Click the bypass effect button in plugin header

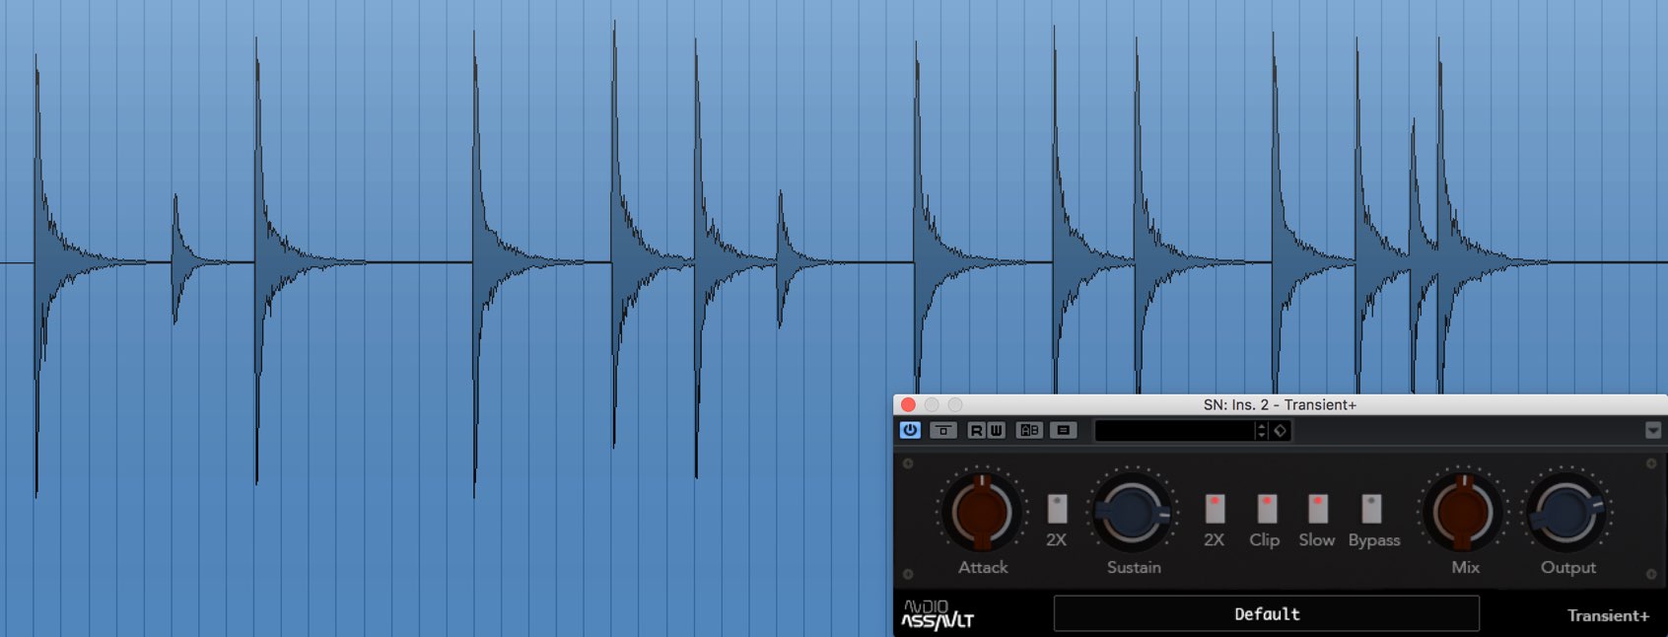pos(943,430)
